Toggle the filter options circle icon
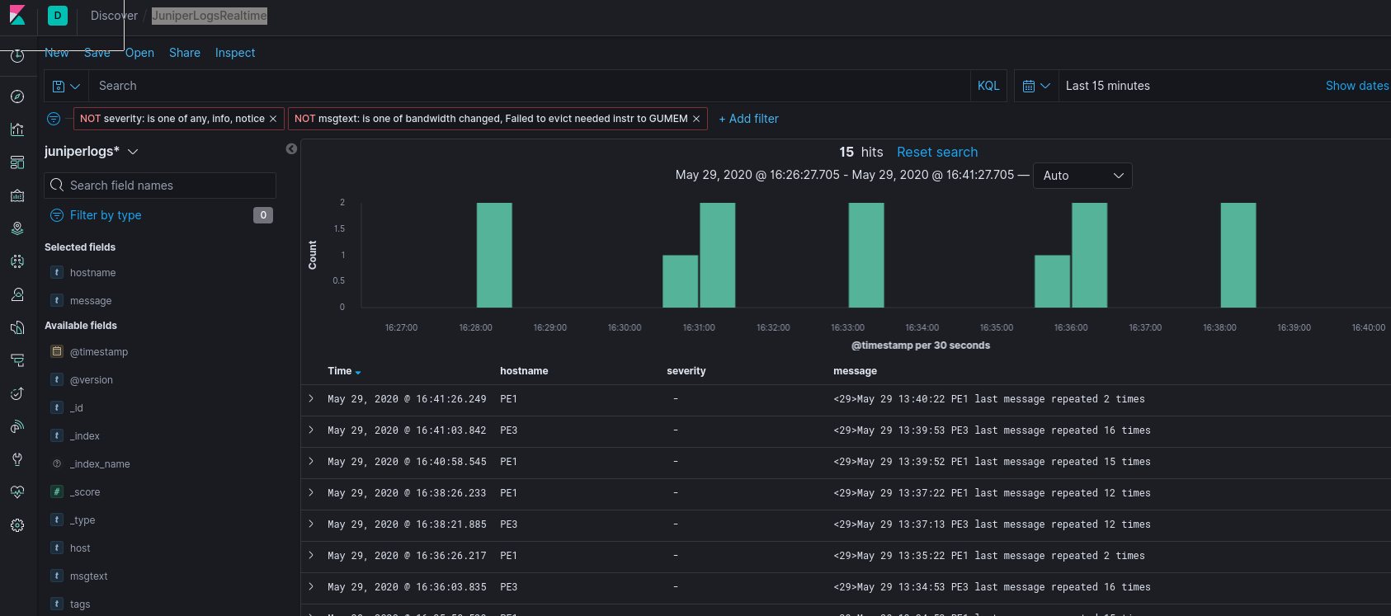Image resolution: width=1391 pixels, height=616 pixels. (54, 119)
